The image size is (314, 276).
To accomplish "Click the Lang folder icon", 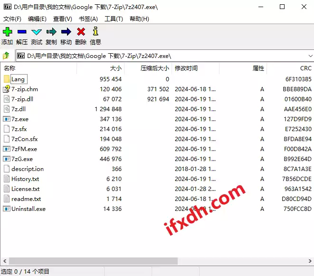I will [x=7, y=79].
